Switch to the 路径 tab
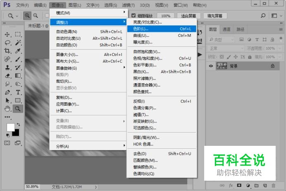286x191 pixels. point(240,29)
